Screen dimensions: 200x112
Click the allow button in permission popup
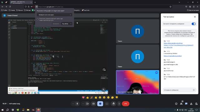coord(56,24)
